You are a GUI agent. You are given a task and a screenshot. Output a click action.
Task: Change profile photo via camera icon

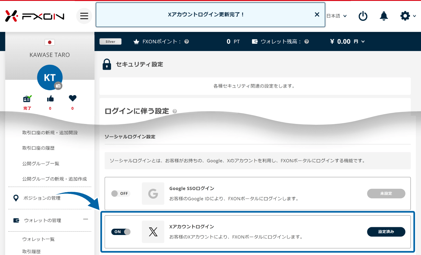click(58, 86)
